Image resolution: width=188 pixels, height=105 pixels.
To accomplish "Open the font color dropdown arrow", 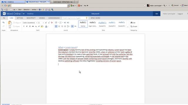I will [x=48, y=26].
